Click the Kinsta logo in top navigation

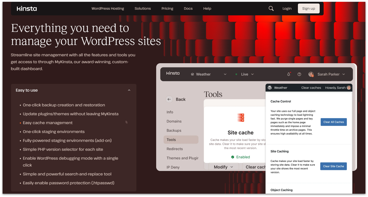coord(27,8)
